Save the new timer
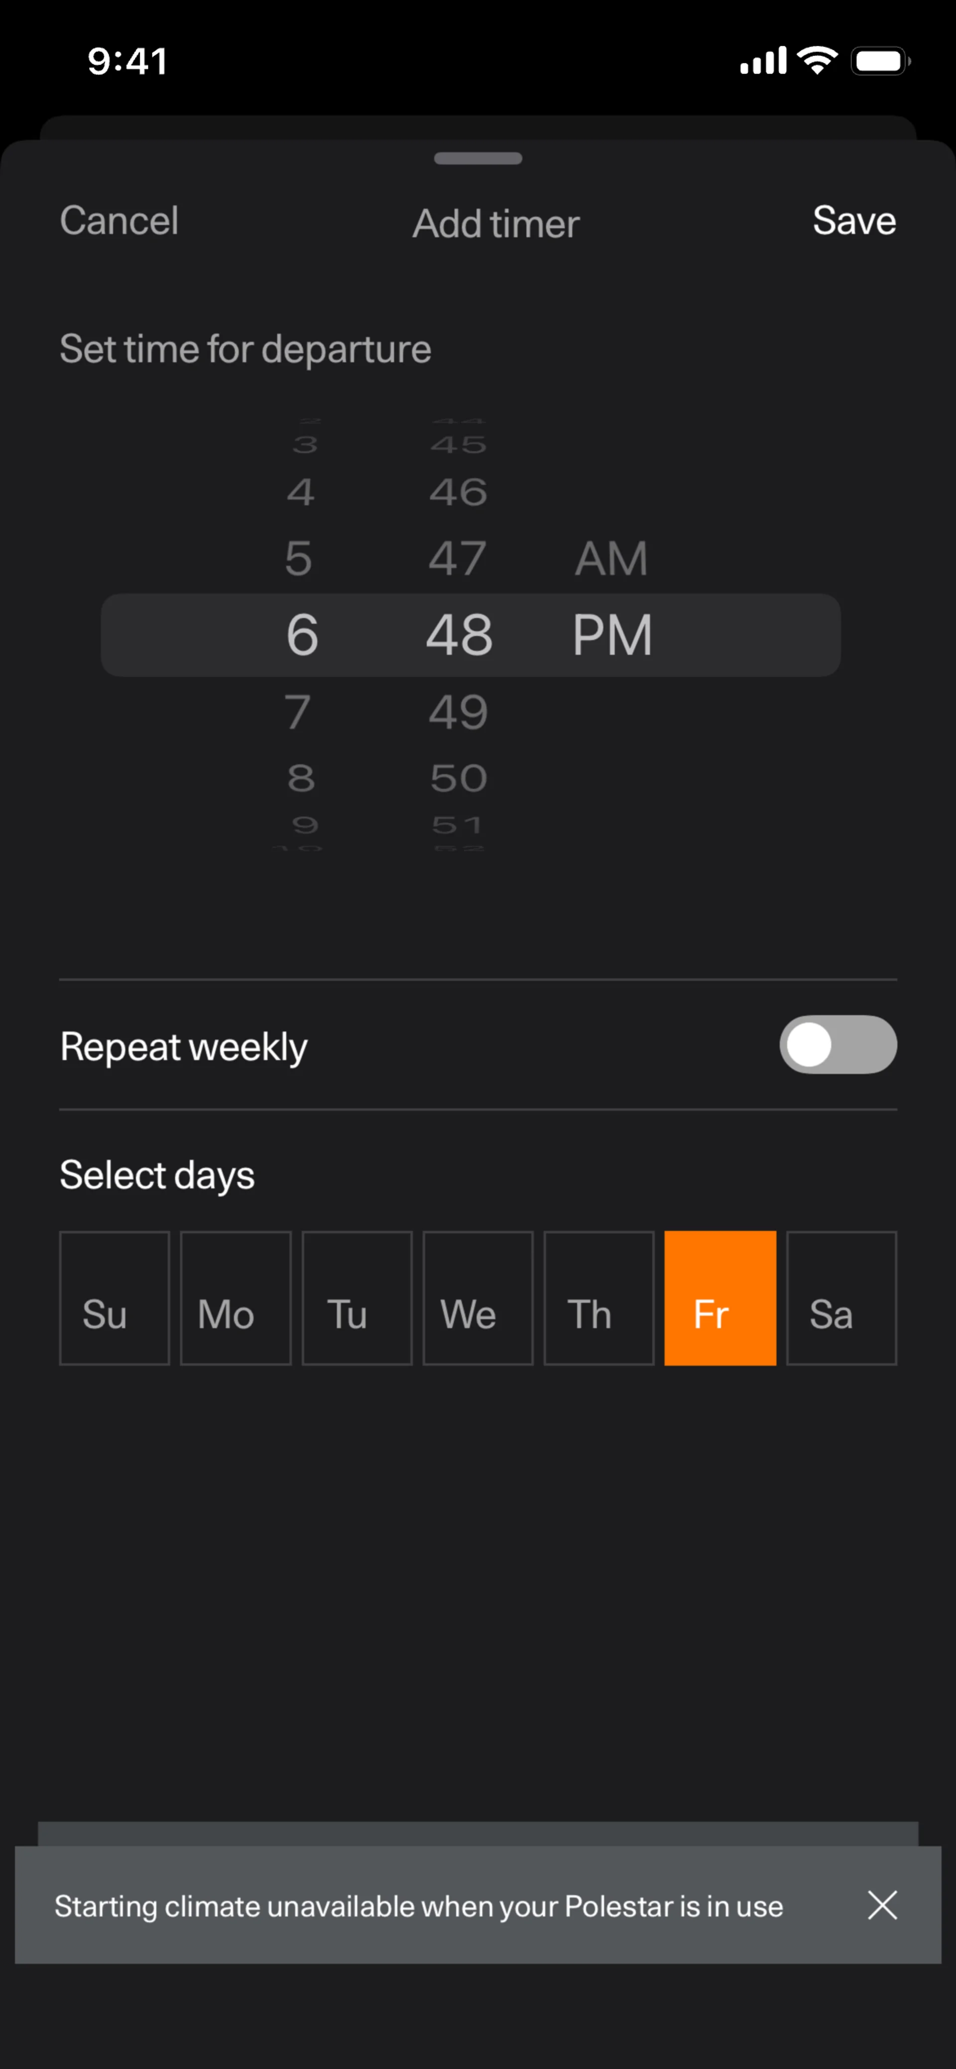This screenshot has height=2069, width=956. [x=854, y=221]
